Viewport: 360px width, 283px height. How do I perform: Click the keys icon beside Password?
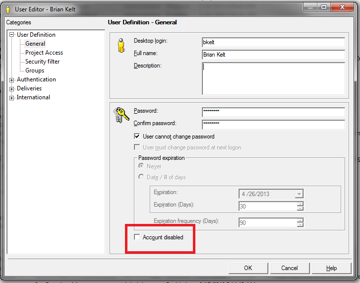click(x=121, y=115)
